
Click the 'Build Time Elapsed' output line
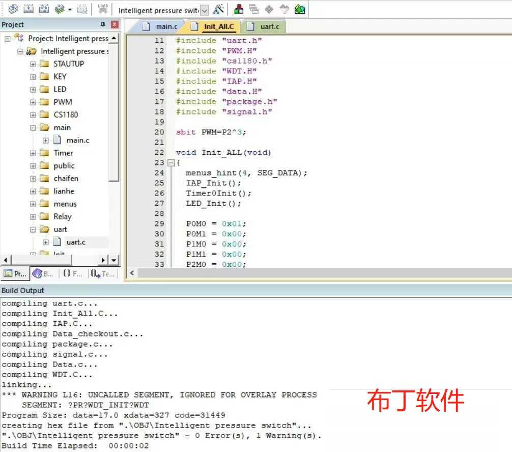pyautogui.click(x=75, y=446)
